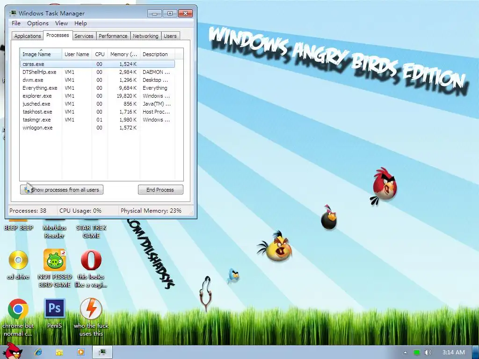
Task: Select the Task Manager taskbar button
Action: (x=102, y=352)
